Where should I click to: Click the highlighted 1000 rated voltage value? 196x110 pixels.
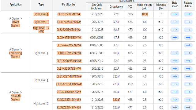click(x=145, y=14)
